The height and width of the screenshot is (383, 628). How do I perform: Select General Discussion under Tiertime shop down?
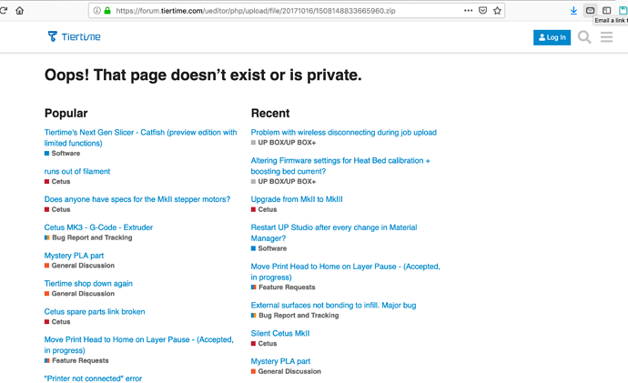79,293
